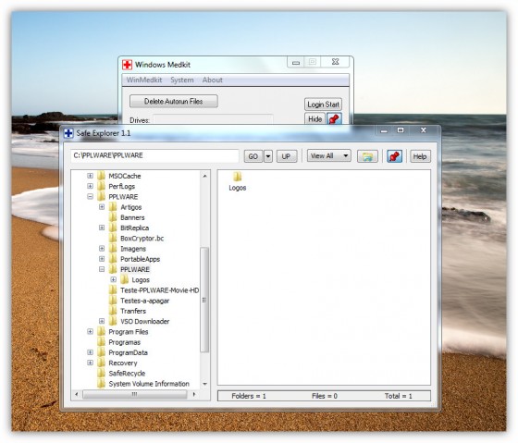Click the GO button
518x443 pixels.
pos(253,156)
